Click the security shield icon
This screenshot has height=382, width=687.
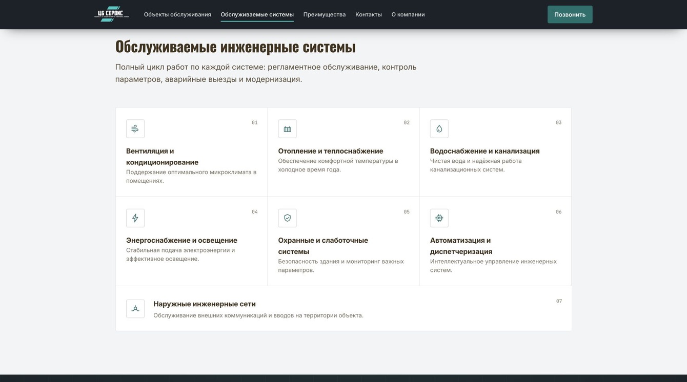click(288, 218)
